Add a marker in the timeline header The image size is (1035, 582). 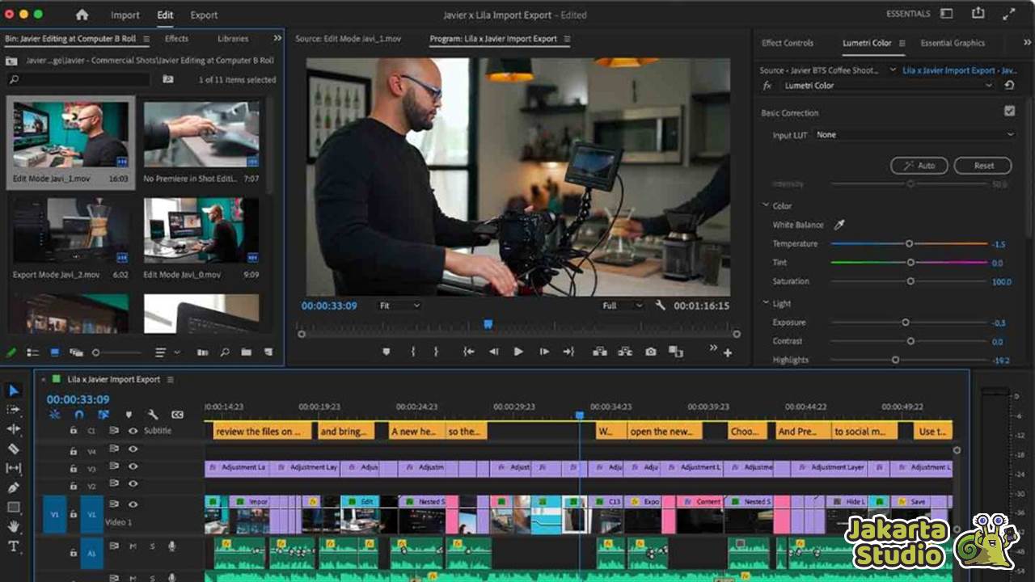click(x=128, y=415)
